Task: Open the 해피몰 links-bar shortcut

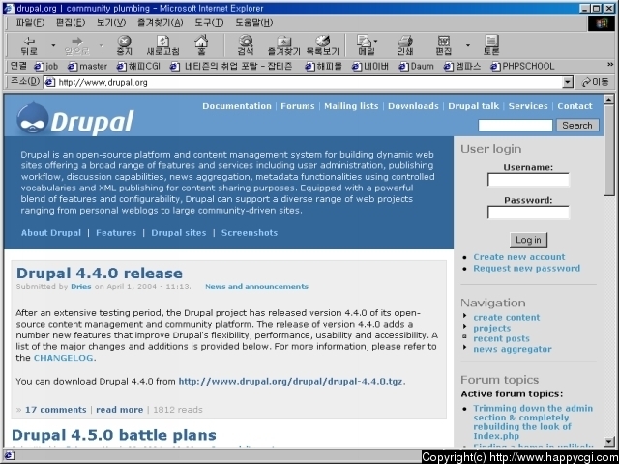Action: [x=324, y=67]
